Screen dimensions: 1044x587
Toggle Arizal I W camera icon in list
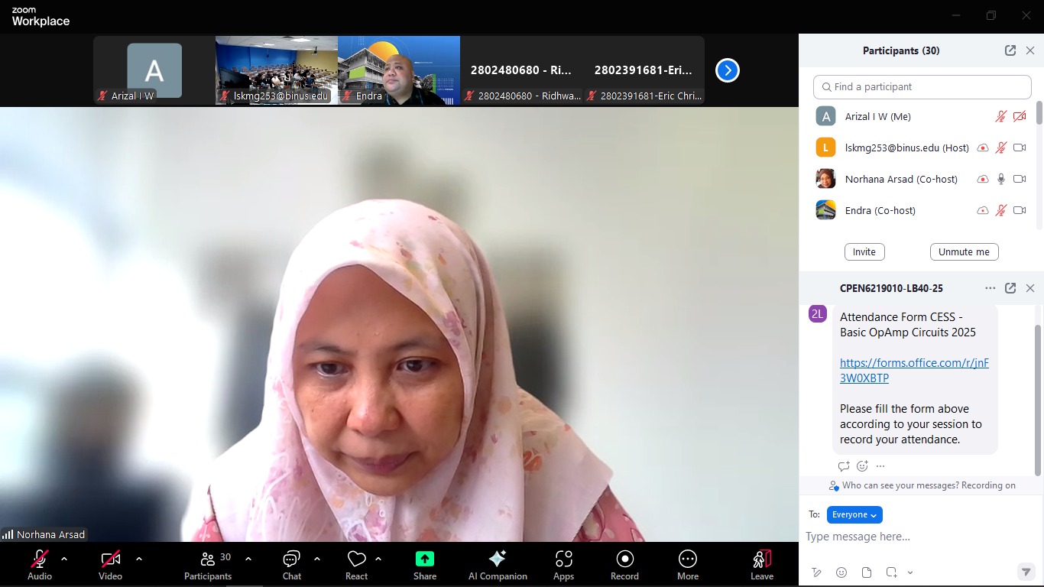pyautogui.click(x=1020, y=117)
